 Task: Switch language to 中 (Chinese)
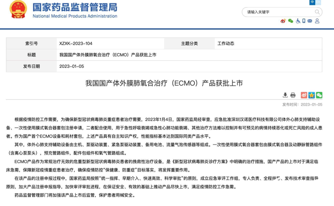click(312, 2)
